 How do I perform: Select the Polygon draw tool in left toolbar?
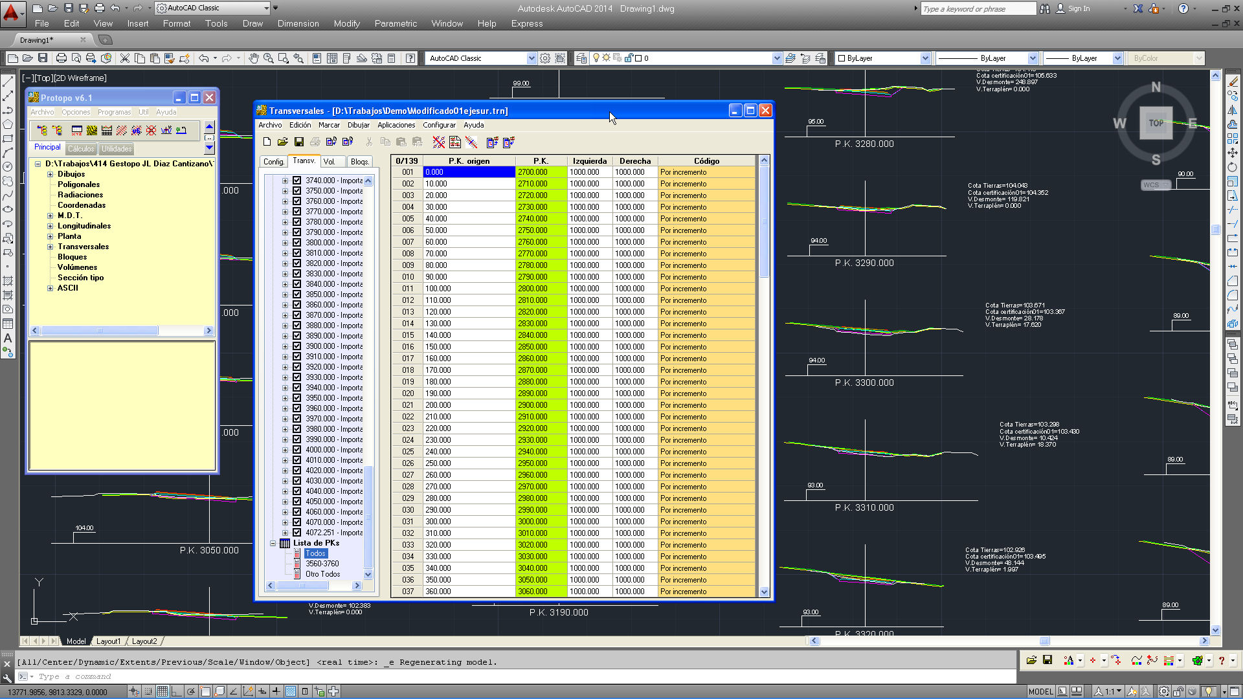8,124
